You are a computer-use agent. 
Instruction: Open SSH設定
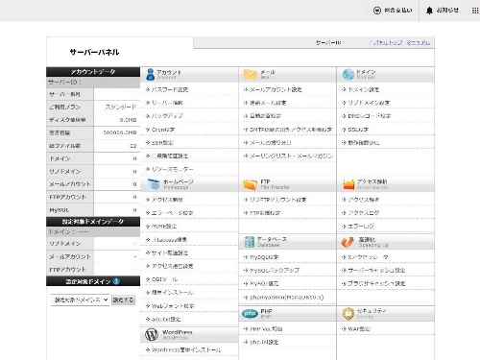[x=162, y=143]
